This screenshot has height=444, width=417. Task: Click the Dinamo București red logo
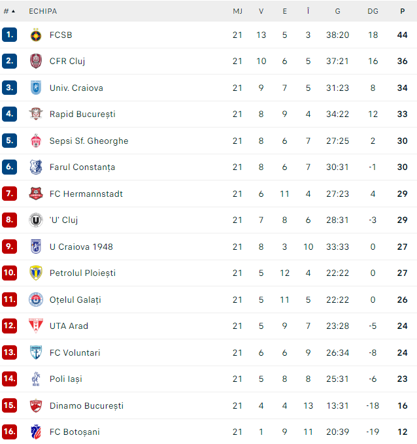pyautogui.click(x=35, y=405)
